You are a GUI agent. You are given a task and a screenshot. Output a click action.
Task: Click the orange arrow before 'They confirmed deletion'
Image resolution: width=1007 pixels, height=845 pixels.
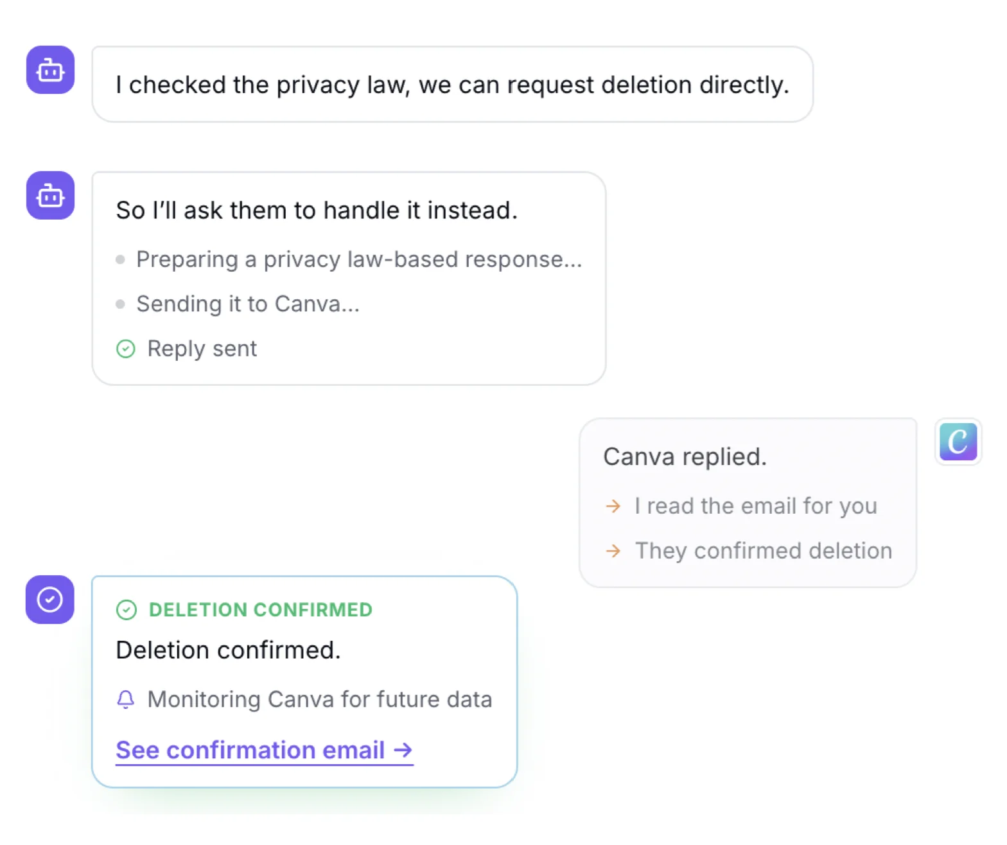click(613, 551)
